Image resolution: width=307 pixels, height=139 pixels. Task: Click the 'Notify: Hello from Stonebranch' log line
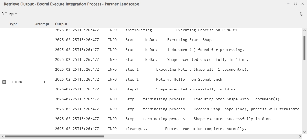coord(139,79)
